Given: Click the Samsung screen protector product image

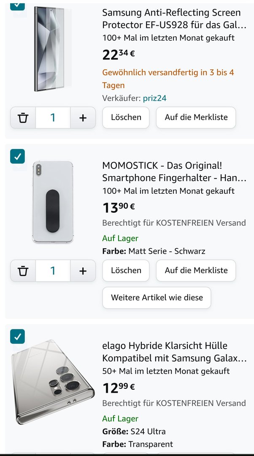Looking at the screenshot, I should [53, 49].
